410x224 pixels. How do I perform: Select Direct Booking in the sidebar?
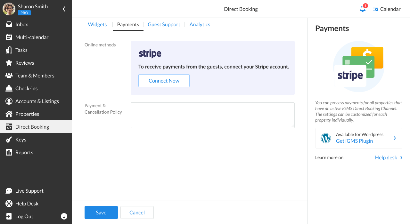[36, 127]
